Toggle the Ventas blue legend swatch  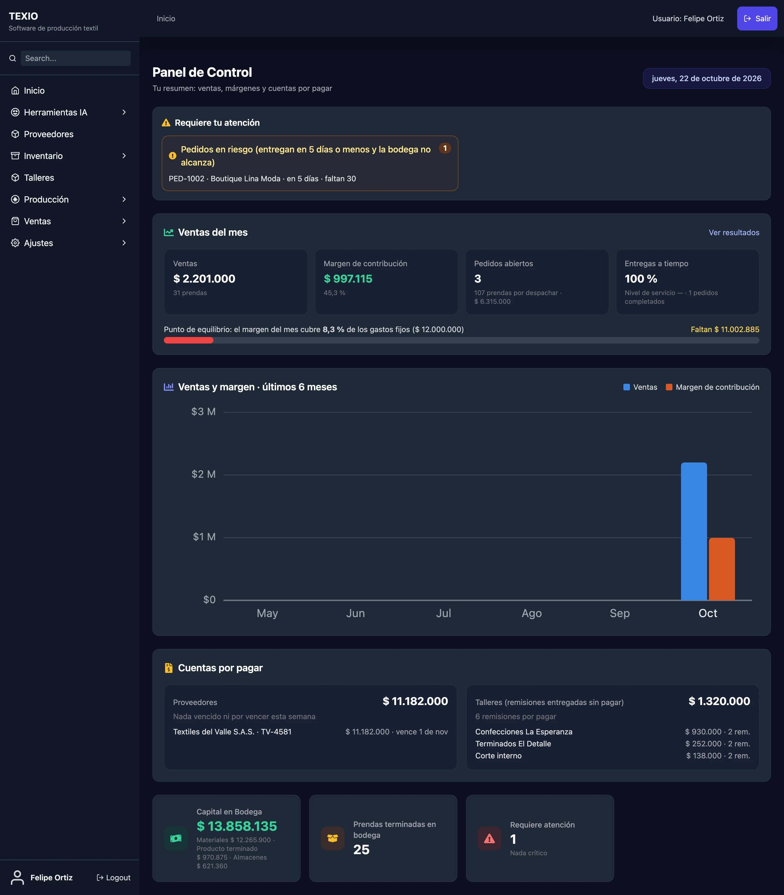coord(626,387)
